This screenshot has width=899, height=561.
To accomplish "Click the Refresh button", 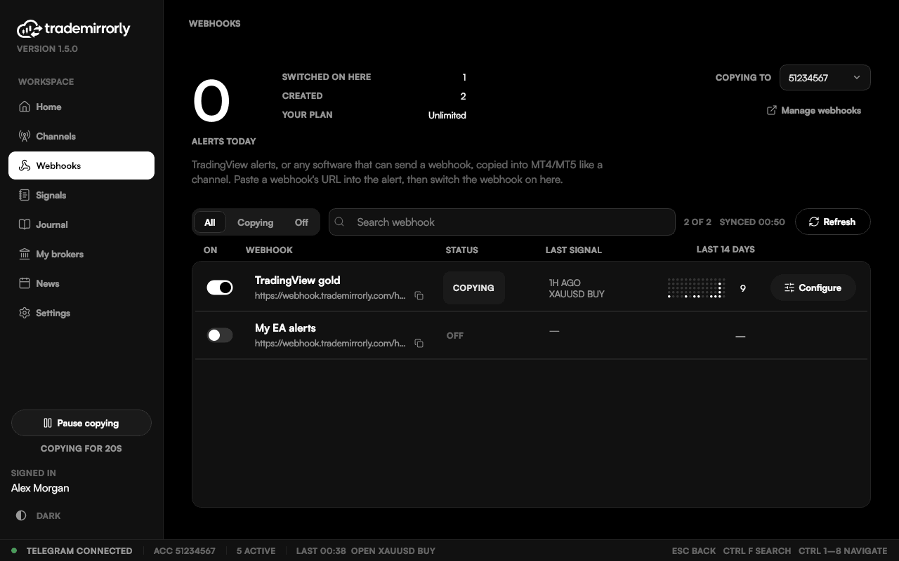I will click(833, 222).
